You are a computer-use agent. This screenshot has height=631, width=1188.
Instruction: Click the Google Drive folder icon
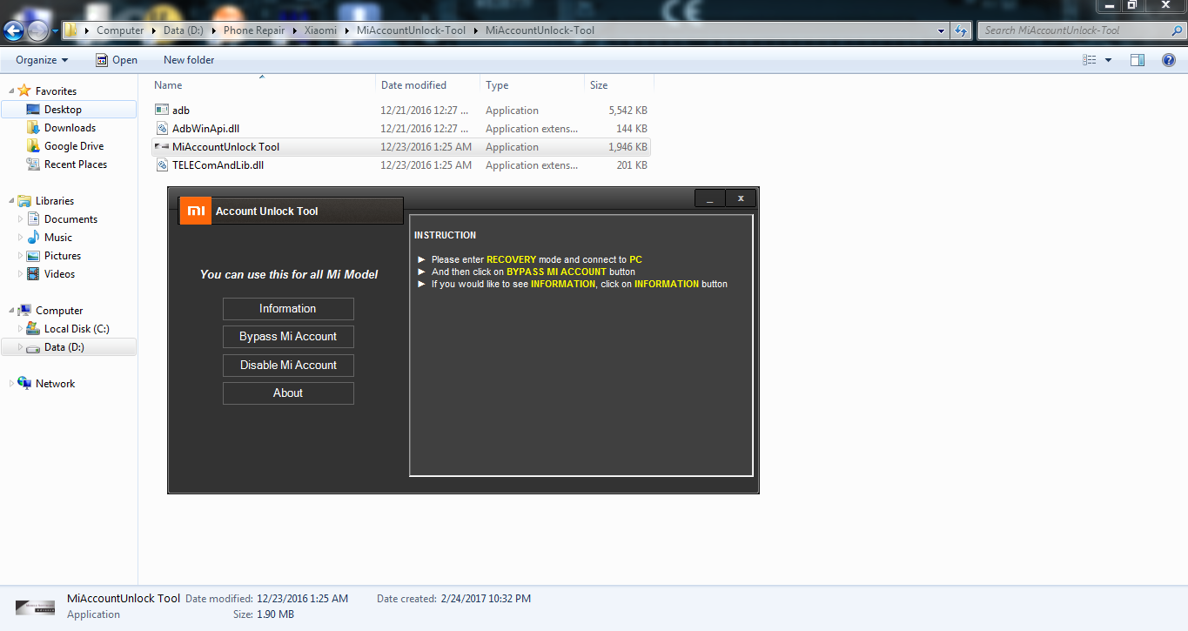[x=34, y=146]
